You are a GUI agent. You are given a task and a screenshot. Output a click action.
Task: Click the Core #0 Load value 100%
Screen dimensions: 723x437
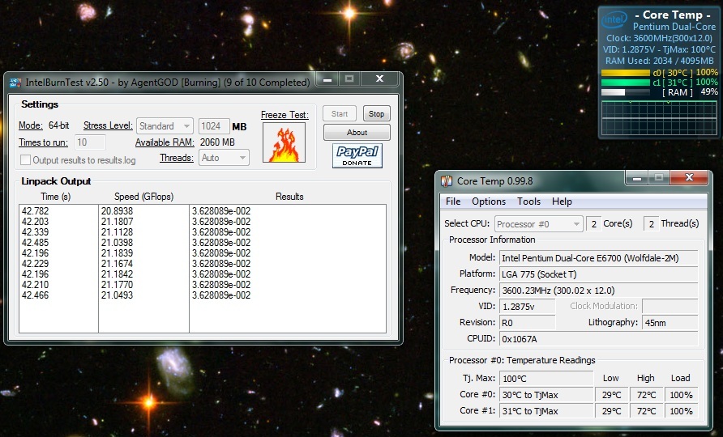(x=681, y=395)
